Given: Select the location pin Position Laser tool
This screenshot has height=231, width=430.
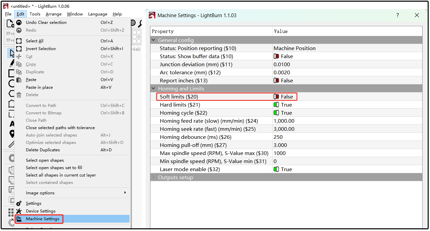Looking at the screenshot, I should [x=12, y=134].
